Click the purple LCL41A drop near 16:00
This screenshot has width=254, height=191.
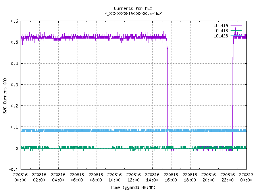coord(167,97)
